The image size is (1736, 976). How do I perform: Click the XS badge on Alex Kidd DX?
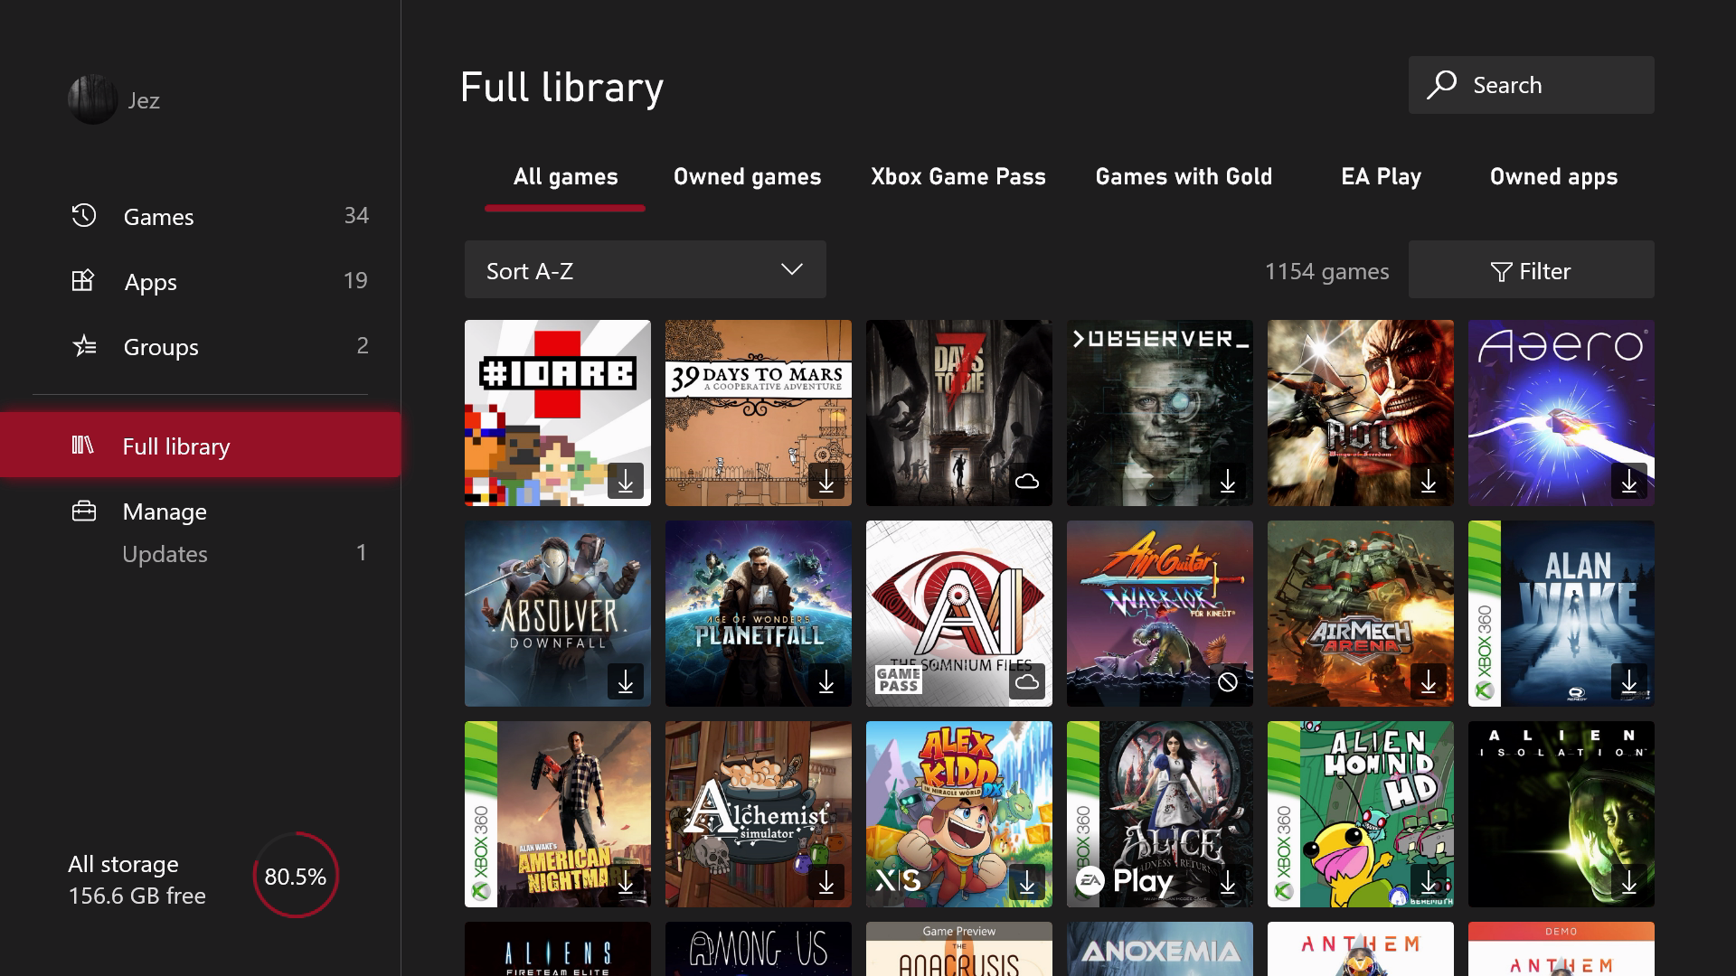point(893,882)
